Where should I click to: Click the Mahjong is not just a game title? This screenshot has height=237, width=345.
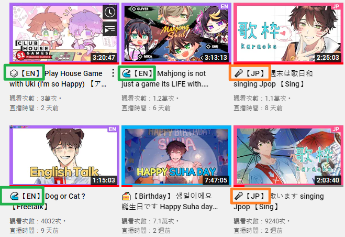coord(165,79)
